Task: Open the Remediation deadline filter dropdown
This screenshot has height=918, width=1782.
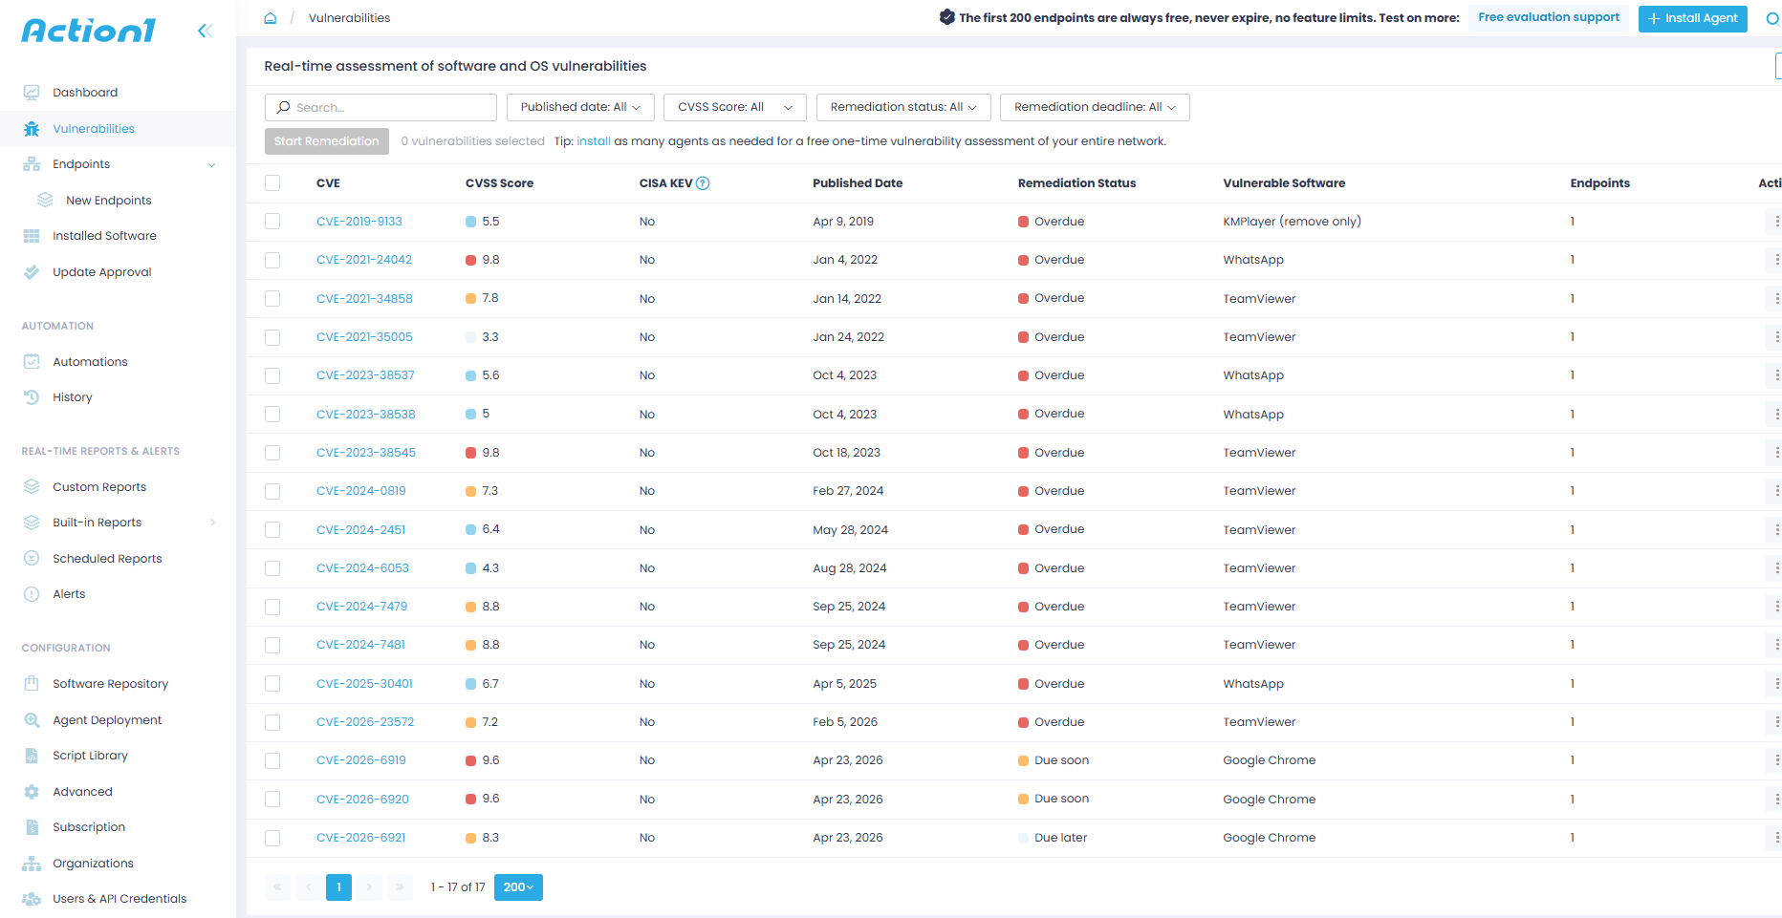Action: click(1095, 107)
